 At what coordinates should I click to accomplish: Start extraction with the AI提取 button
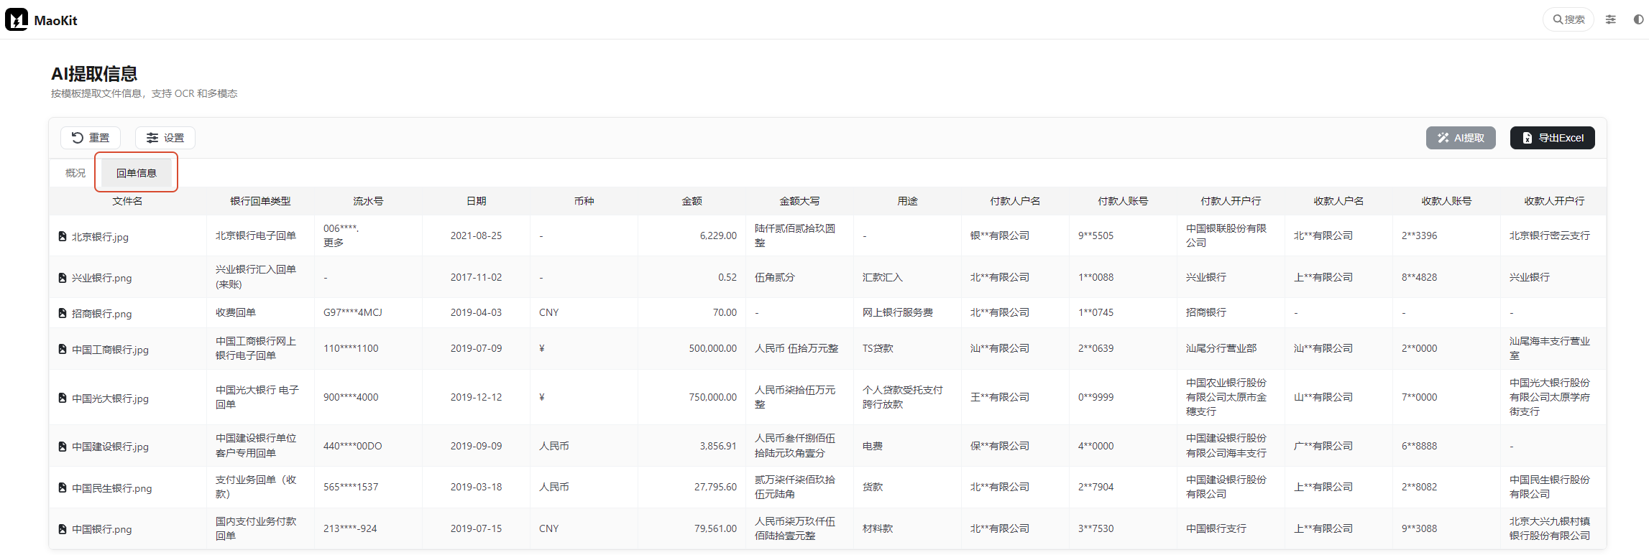[x=1461, y=138]
